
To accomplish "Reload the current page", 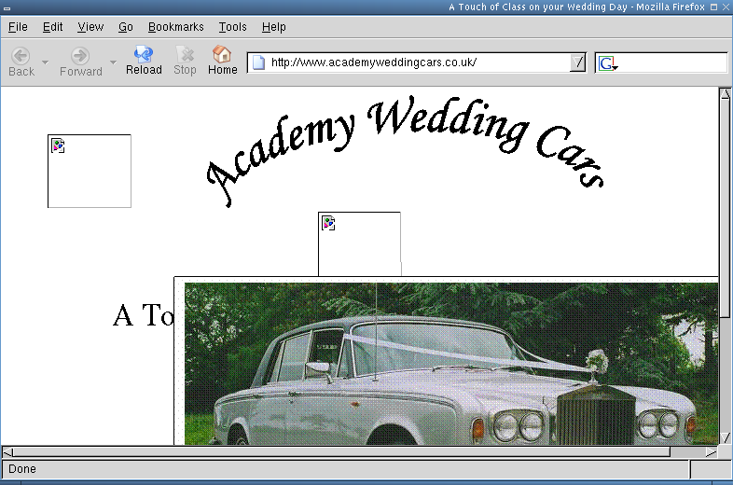I will pos(144,56).
